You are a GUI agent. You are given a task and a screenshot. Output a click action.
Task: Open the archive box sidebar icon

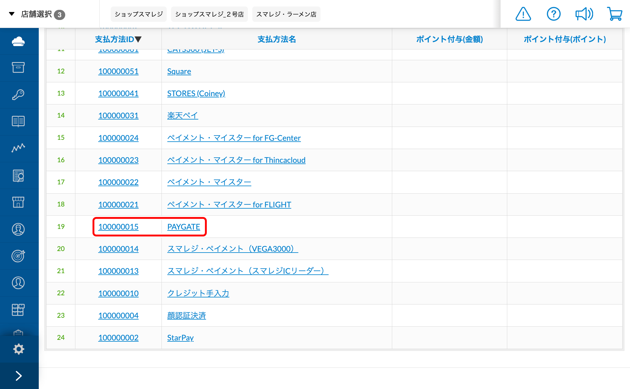[18, 68]
